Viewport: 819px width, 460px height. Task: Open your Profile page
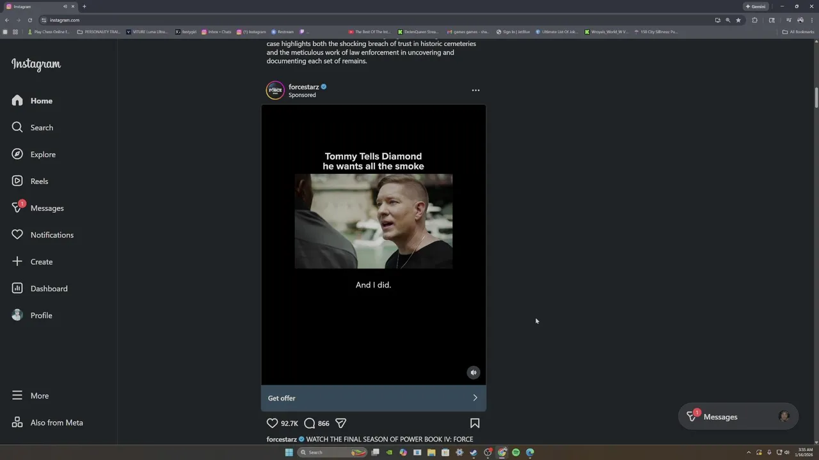pyautogui.click(x=32, y=316)
